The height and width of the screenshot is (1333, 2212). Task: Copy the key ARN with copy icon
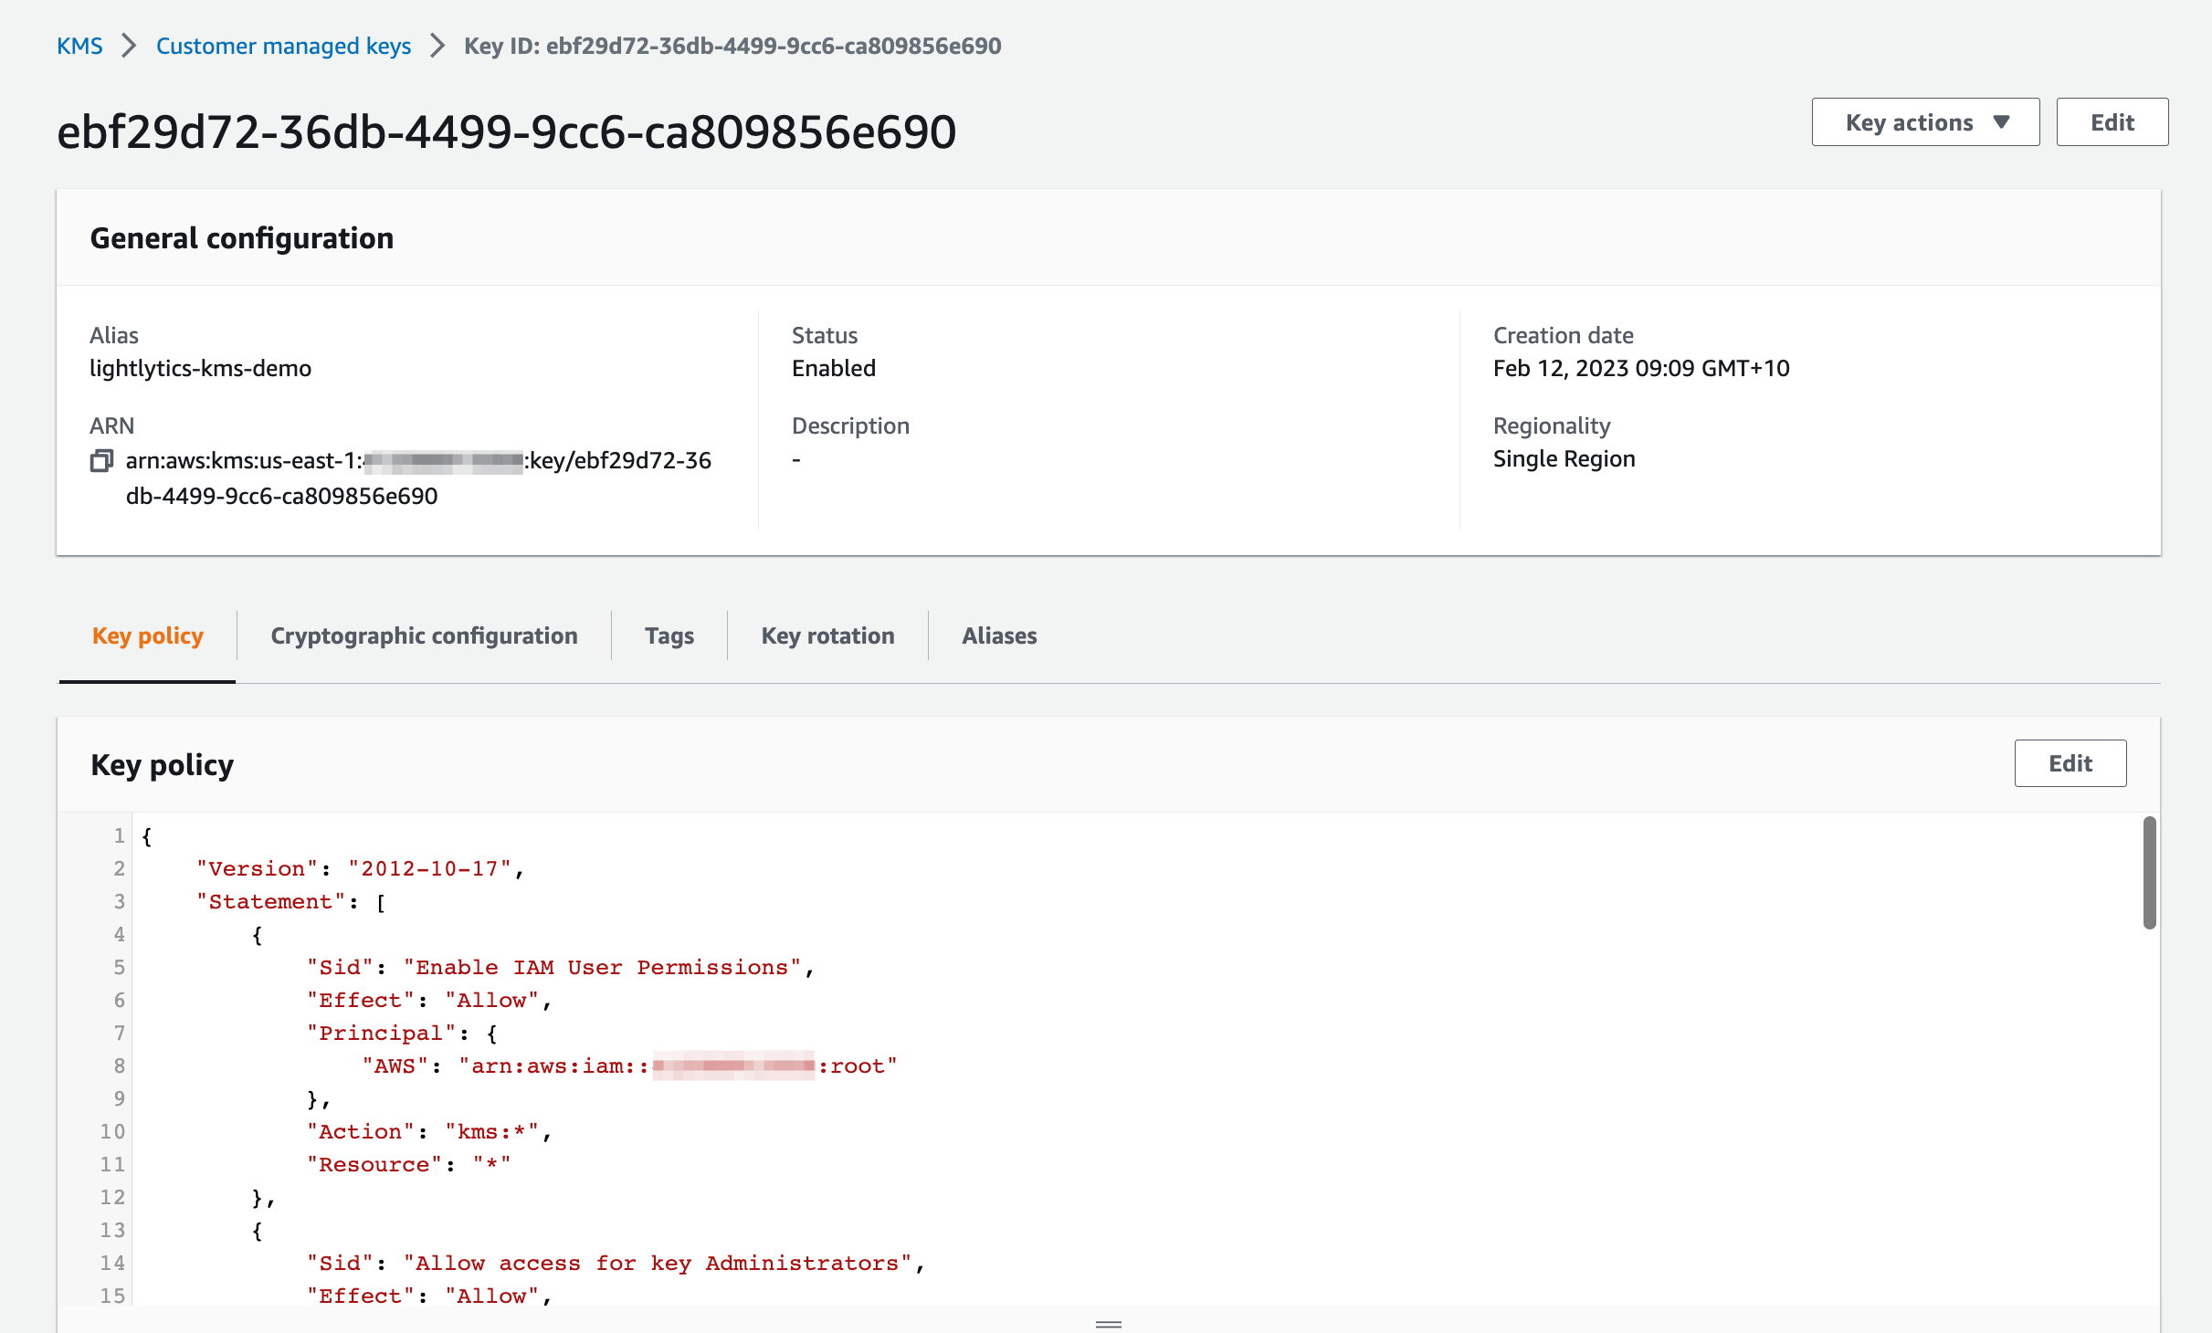pyautogui.click(x=101, y=461)
